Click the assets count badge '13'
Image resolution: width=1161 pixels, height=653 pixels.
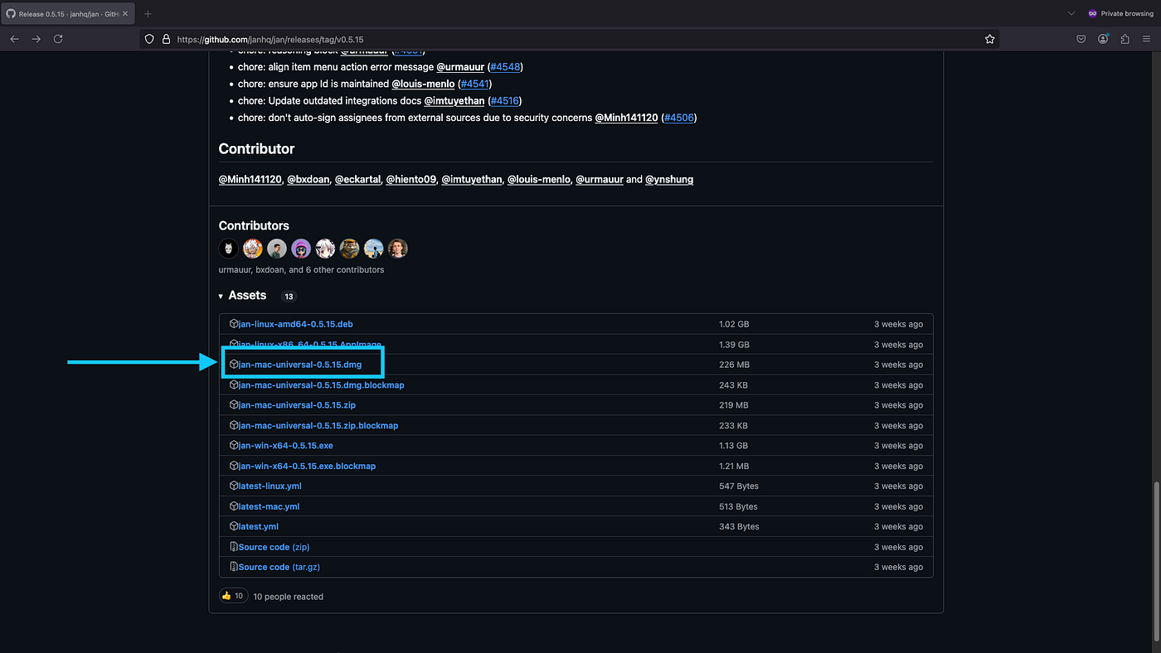[x=289, y=296]
